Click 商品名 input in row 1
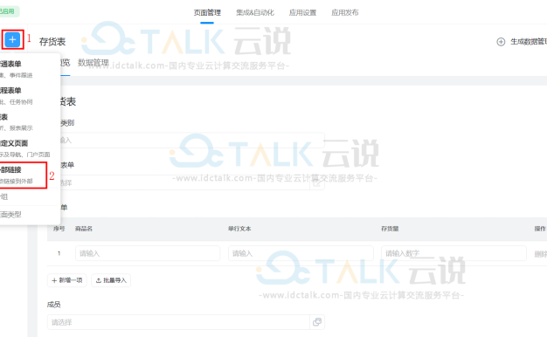Image resolution: width=547 pixels, height=337 pixels. click(x=148, y=253)
